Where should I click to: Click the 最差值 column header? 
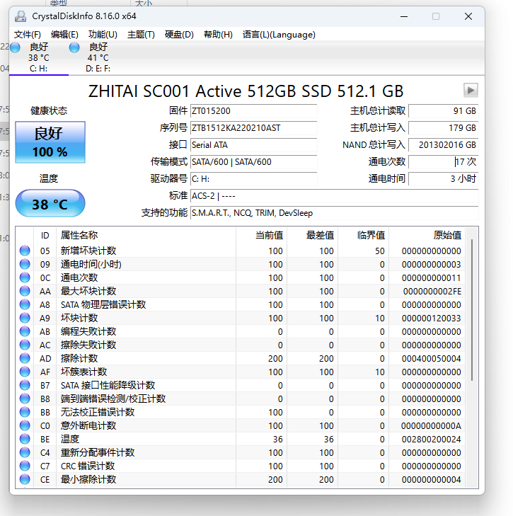tap(312, 235)
